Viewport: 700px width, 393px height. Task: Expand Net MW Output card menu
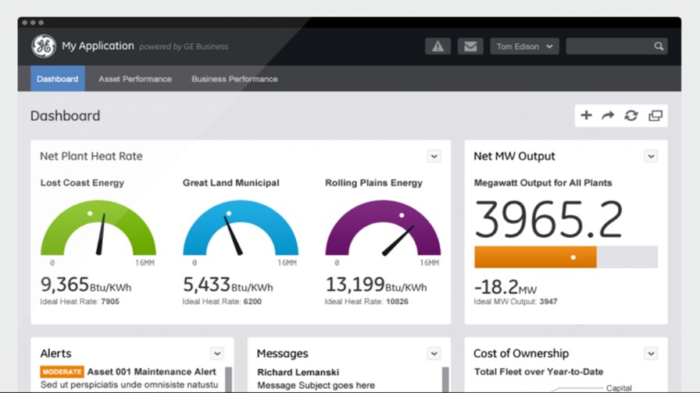651,157
